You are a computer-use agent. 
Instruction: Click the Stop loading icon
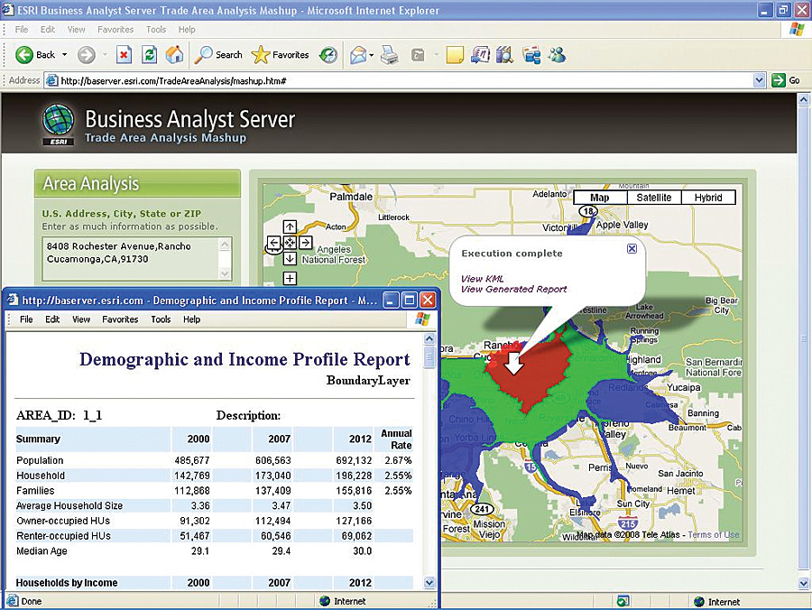[124, 54]
